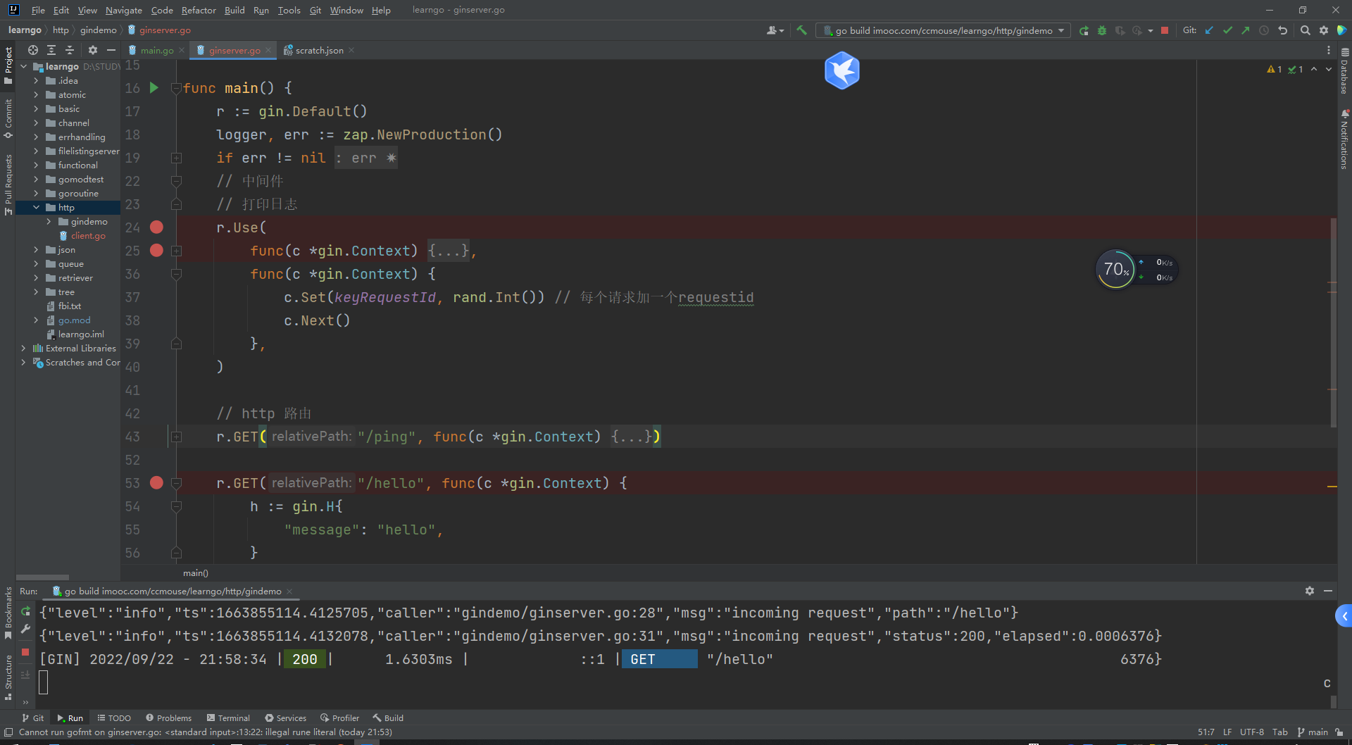Open the Refactor menu
The image size is (1352, 745).
pyautogui.click(x=198, y=10)
